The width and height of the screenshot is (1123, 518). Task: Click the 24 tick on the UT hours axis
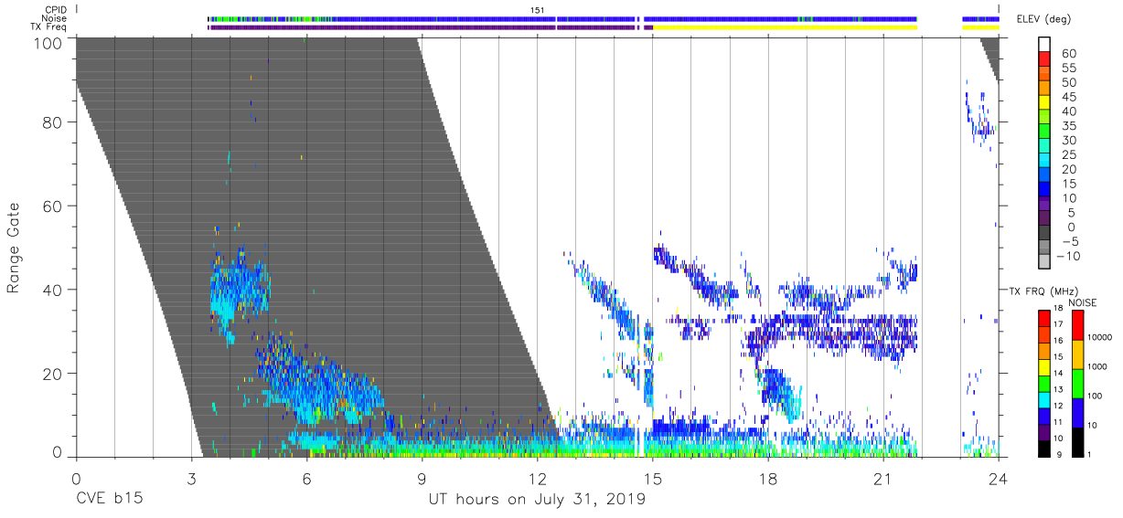pyautogui.click(x=999, y=479)
